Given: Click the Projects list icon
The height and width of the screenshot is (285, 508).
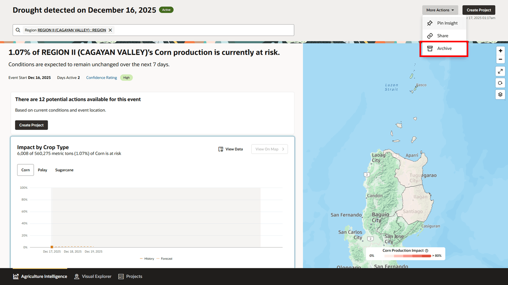Looking at the screenshot, I should tap(121, 276).
